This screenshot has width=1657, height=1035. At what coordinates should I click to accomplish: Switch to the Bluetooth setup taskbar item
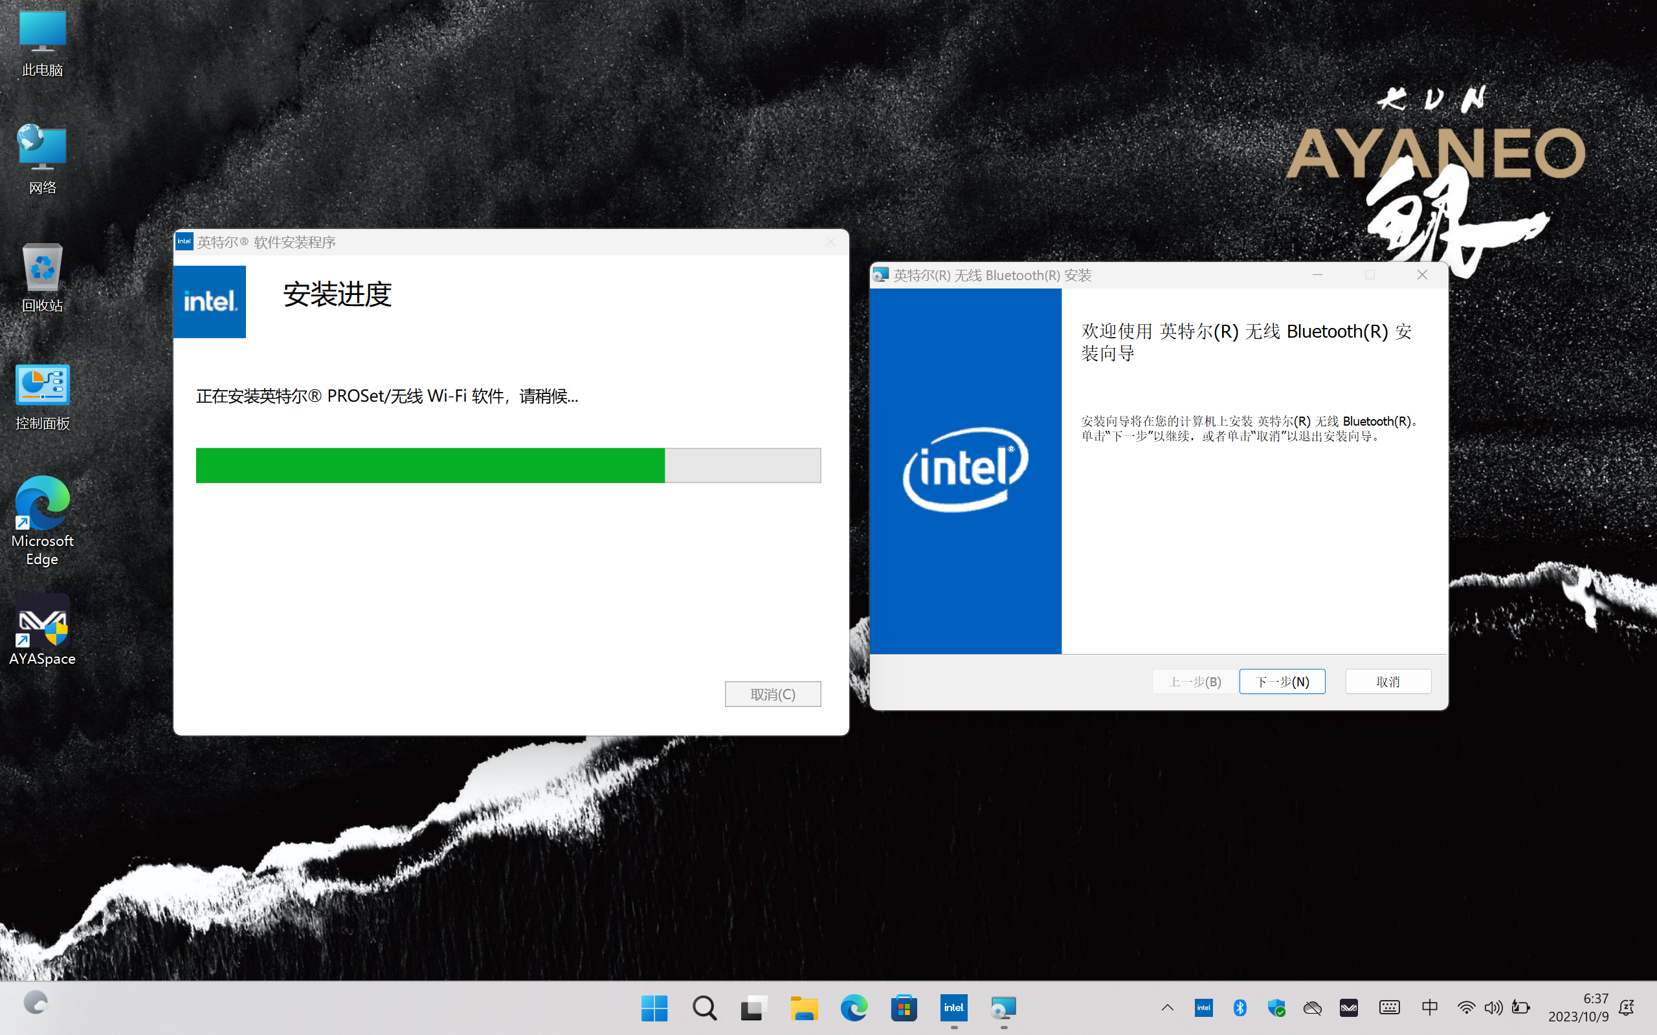(x=1004, y=1008)
